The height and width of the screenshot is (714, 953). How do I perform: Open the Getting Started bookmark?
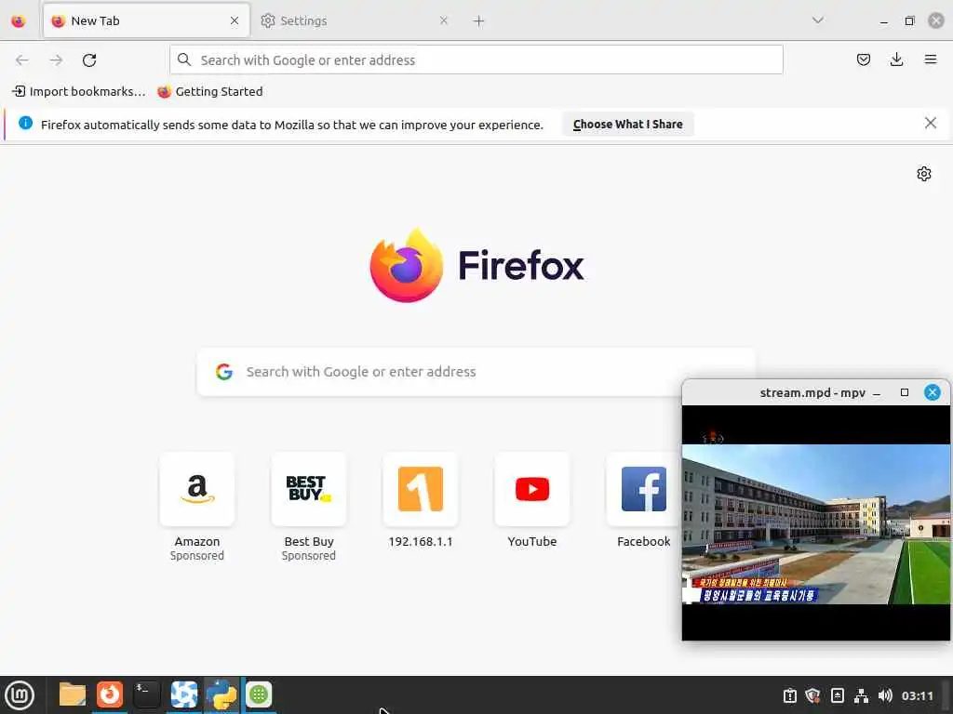(210, 92)
